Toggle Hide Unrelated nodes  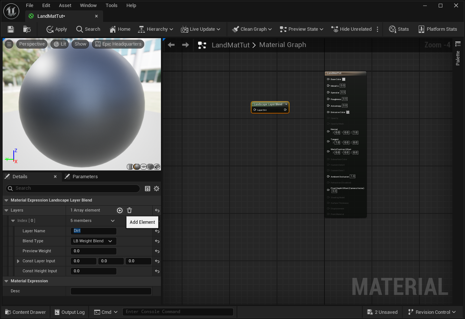coord(352,29)
